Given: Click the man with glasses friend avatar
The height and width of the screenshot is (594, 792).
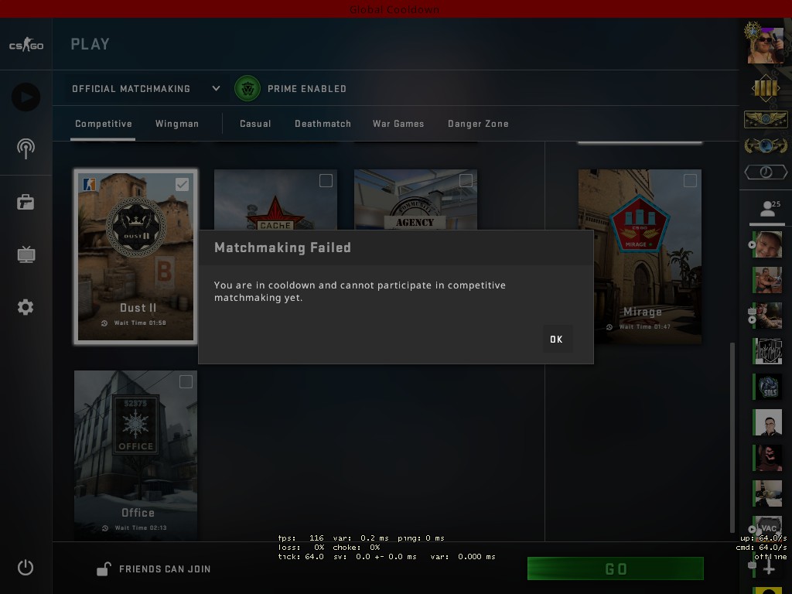Looking at the screenshot, I should click(767, 422).
